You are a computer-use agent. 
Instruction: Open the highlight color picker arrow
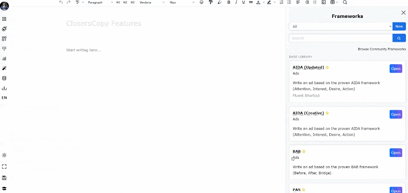coord(275,2)
